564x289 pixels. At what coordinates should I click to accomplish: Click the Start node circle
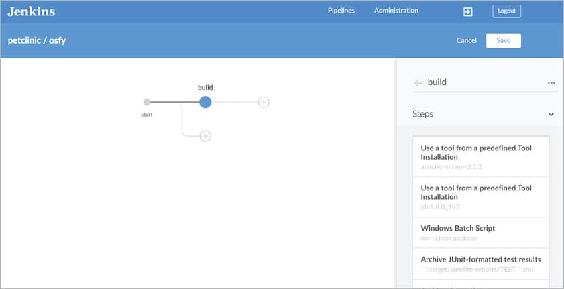click(x=147, y=102)
